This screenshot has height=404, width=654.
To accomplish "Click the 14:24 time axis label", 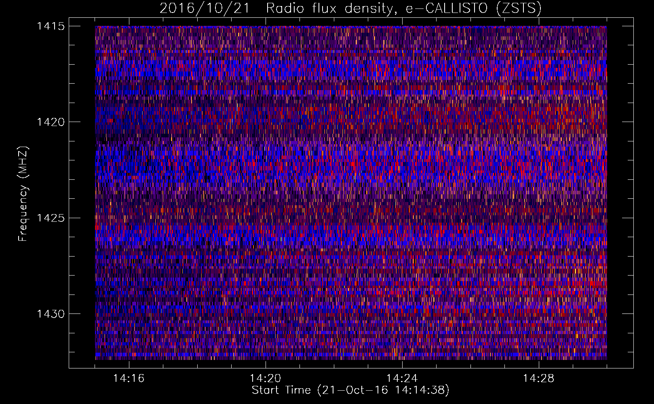I will pyautogui.click(x=402, y=379).
